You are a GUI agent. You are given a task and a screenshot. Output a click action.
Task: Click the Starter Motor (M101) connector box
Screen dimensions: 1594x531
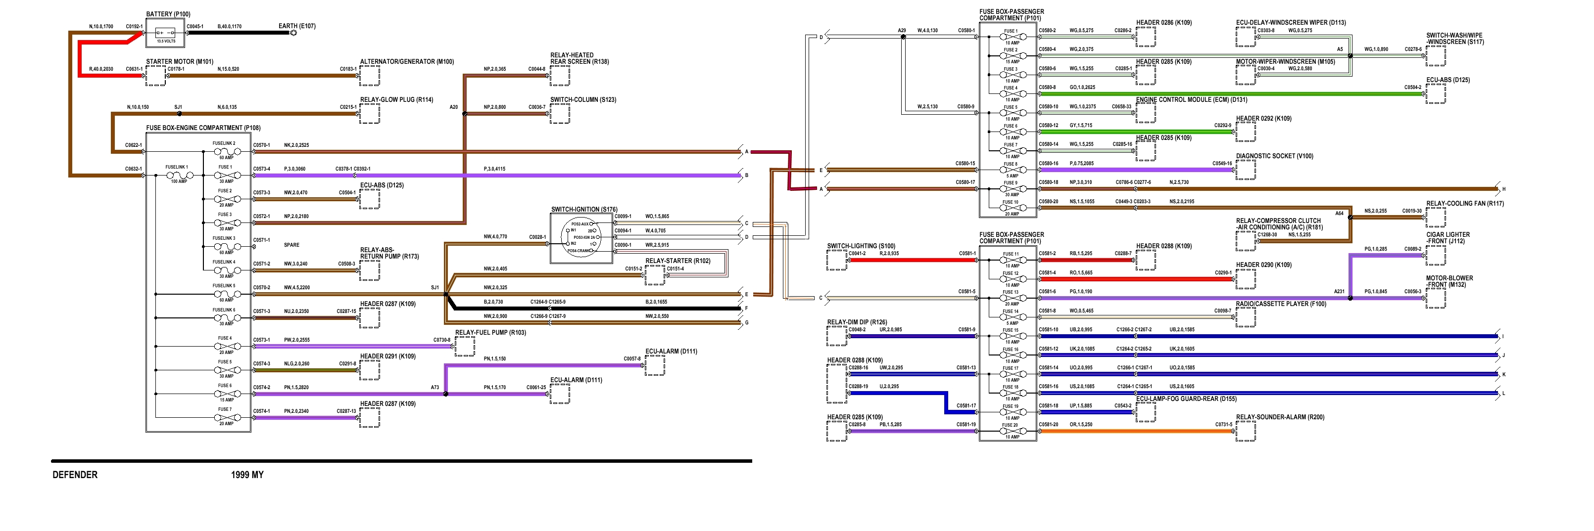coord(155,76)
